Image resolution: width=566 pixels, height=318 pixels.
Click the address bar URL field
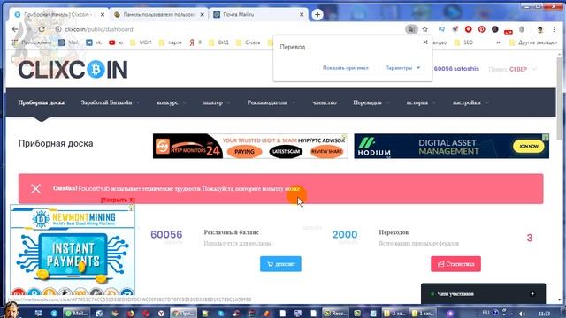click(x=231, y=29)
